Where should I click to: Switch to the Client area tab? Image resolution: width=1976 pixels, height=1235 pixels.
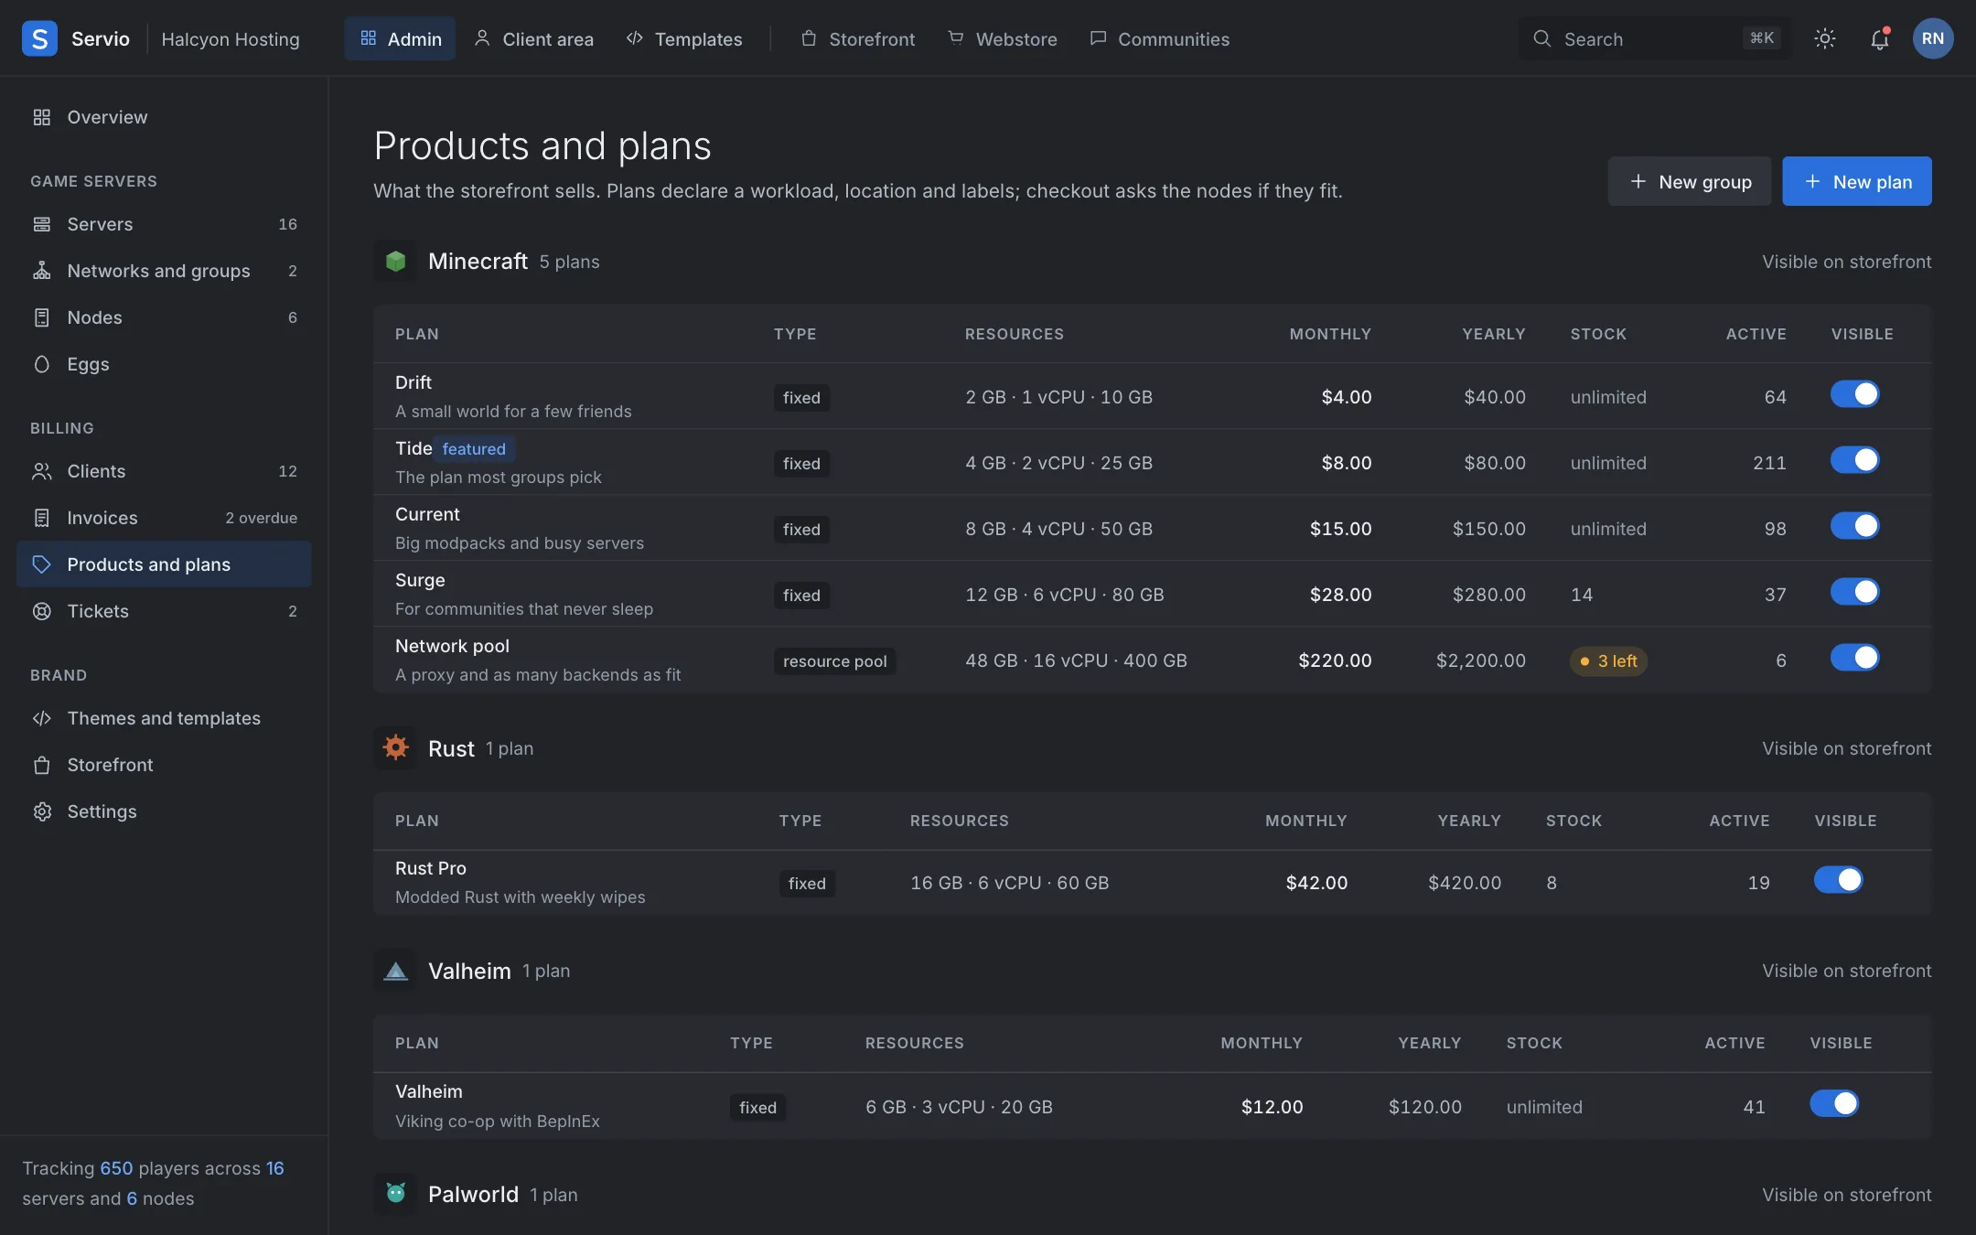(533, 38)
